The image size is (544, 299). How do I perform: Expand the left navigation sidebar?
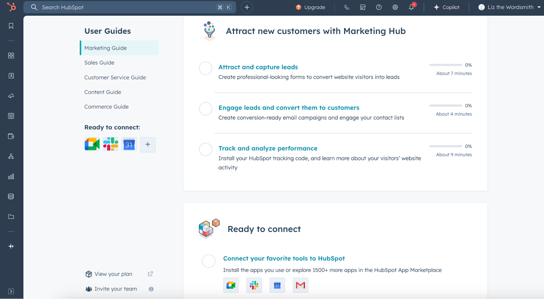(11, 291)
